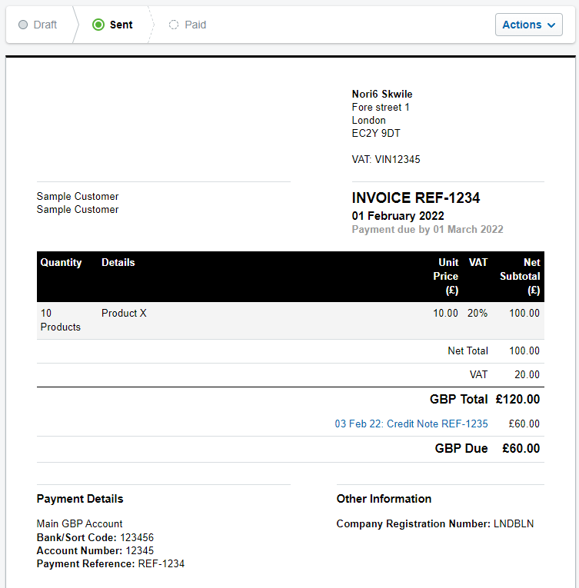
Task: Select the green Sent status indicator
Action: pos(98,25)
